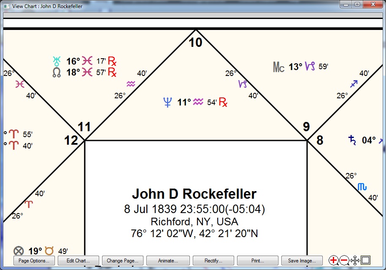Open the Page Options dialog
This screenshot has width=386, height=270.
click(x=34, y=261)
